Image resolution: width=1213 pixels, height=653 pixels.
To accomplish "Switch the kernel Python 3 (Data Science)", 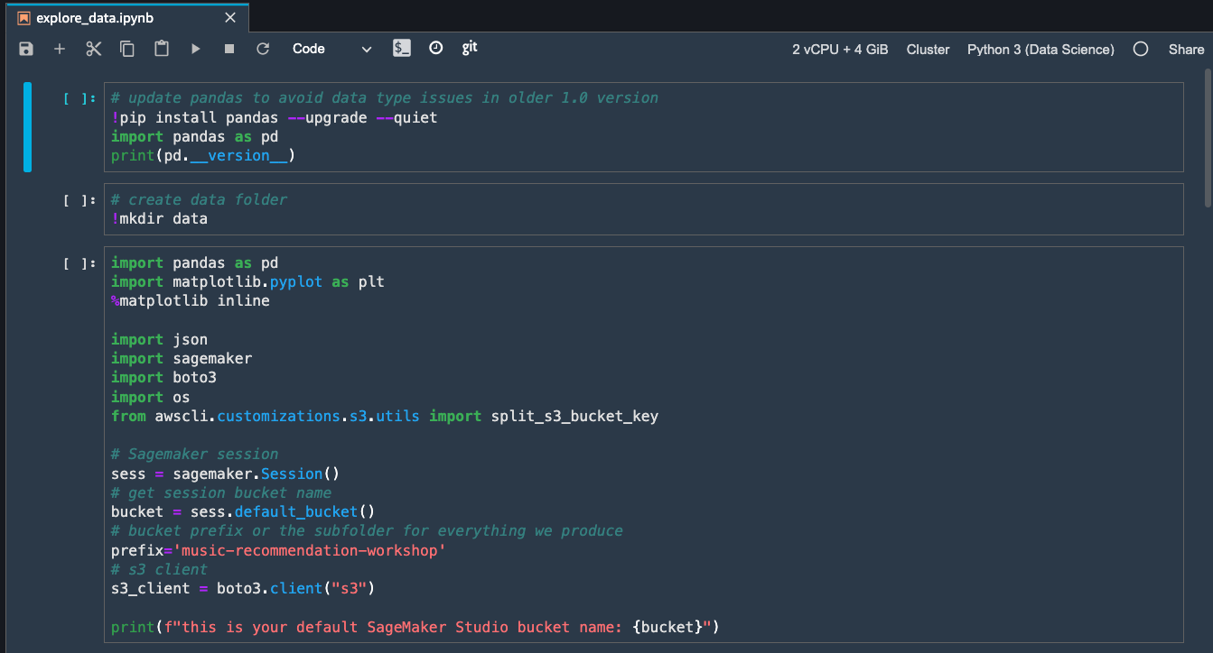I will (x=1040, y=50).
